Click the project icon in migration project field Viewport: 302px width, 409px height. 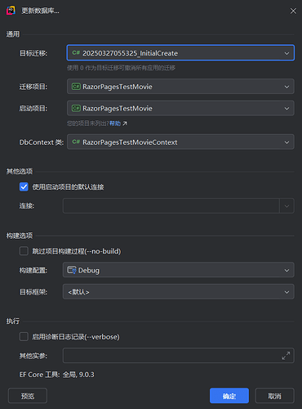[x=76, y=87]
